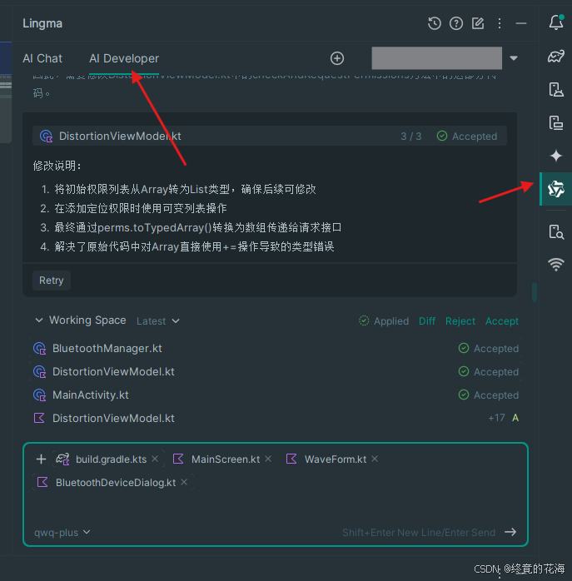Screen dimensions: 572x581
Task: Open the Running Devices sidebar icon
Action: pyautogui.click(x=556, y=122)
